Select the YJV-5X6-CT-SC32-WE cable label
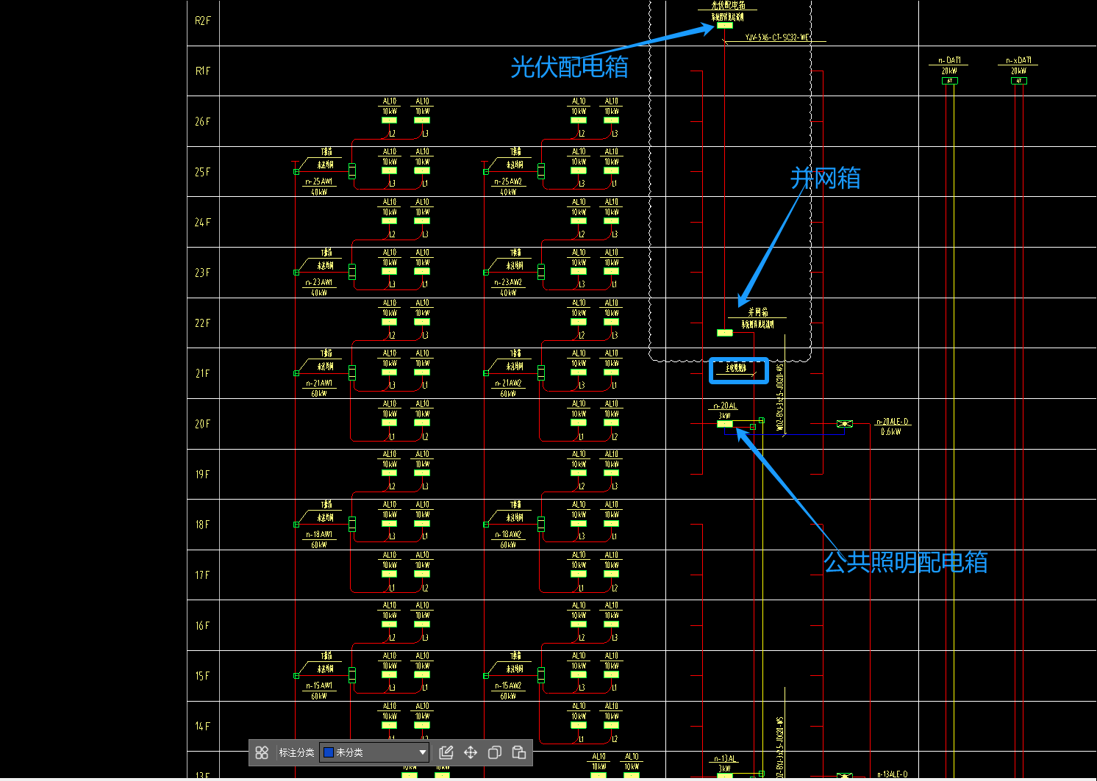Viewport: 1097px width, 781px height. pos(777,37)
